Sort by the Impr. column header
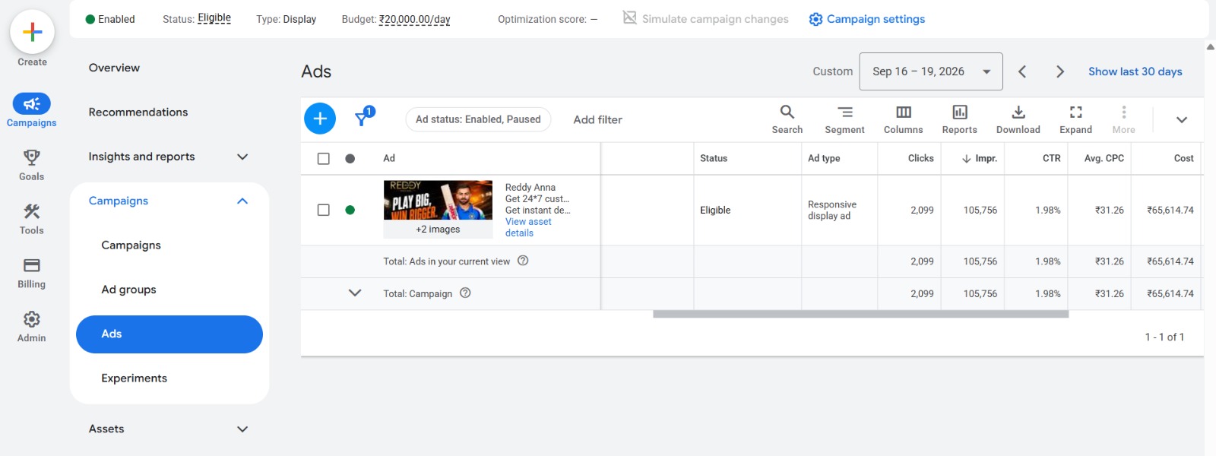1216x456 pixels. [x=980, y=158]
